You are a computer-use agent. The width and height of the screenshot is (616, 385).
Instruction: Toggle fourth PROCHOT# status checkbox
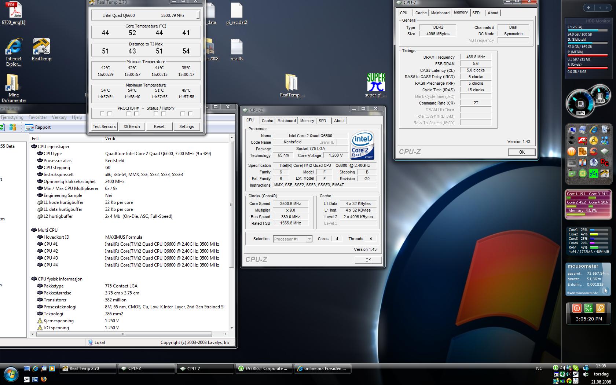[136, 114]
